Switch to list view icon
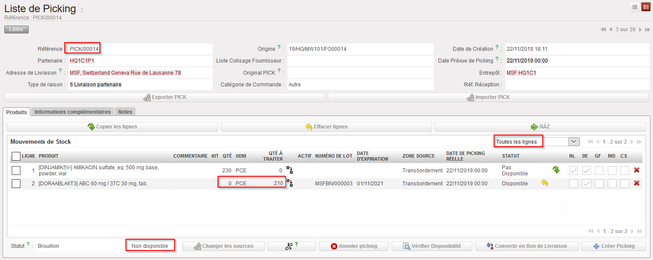The image size is (653, 260). (634, 7)
